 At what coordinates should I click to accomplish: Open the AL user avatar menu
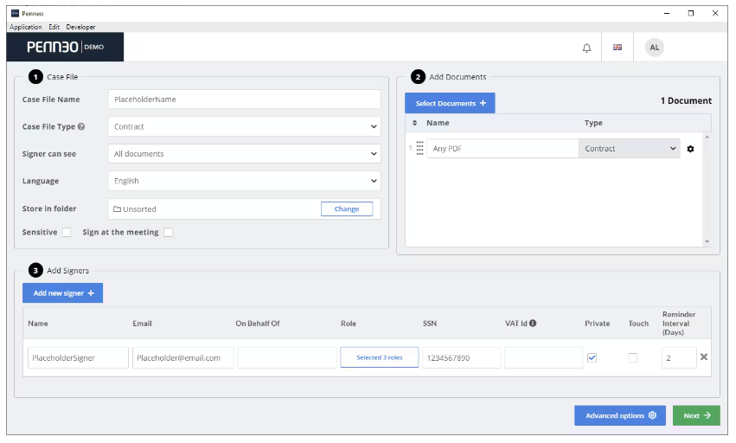tap(655, 48)
